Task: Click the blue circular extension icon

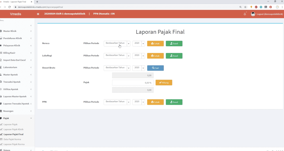Action: tap(261, 7)
